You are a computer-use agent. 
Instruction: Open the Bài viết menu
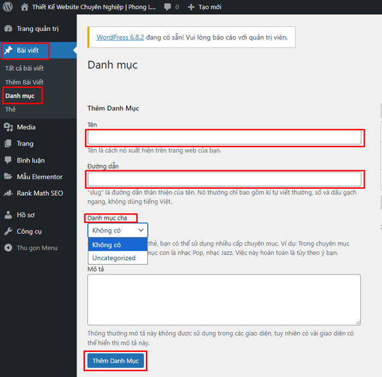tap(28, 50)
